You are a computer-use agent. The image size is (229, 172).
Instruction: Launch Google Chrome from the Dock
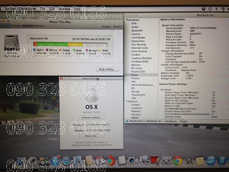[177, 160]
